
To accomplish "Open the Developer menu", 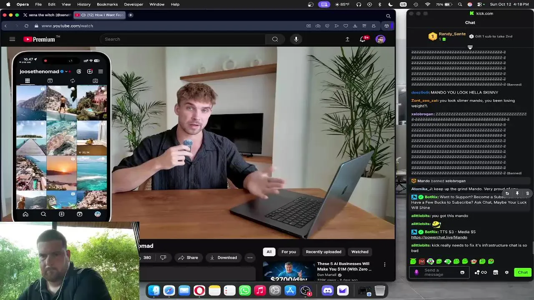I will coord(133,4).
